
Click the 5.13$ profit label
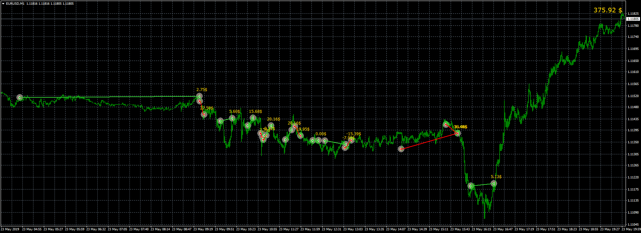496,177
